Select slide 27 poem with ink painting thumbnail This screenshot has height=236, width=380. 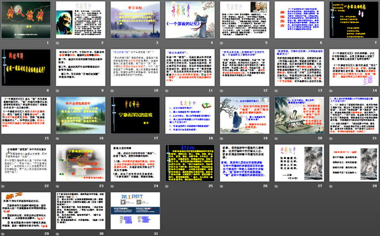coord(299,163)
